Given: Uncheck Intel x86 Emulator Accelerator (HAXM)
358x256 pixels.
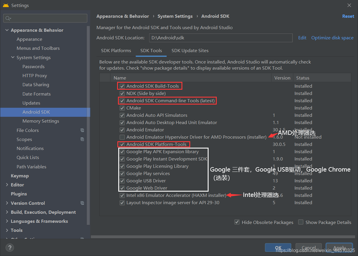Looking at the screenshot, I should (x=122, y=195).
